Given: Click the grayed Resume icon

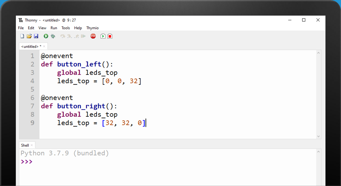Looking at the screenshot, I should [x=83, y=36].
